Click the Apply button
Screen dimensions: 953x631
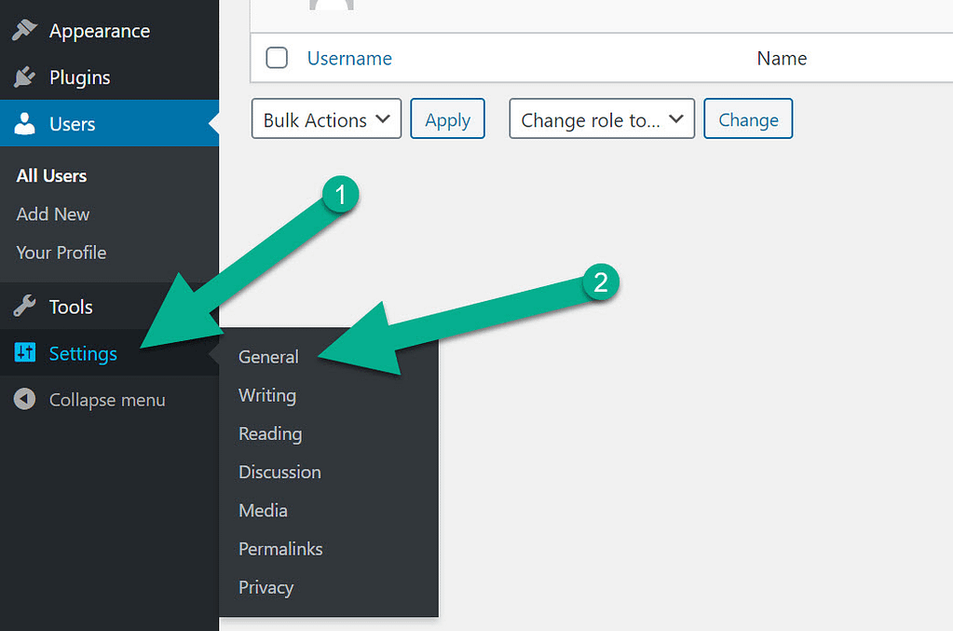coord(447,118)
